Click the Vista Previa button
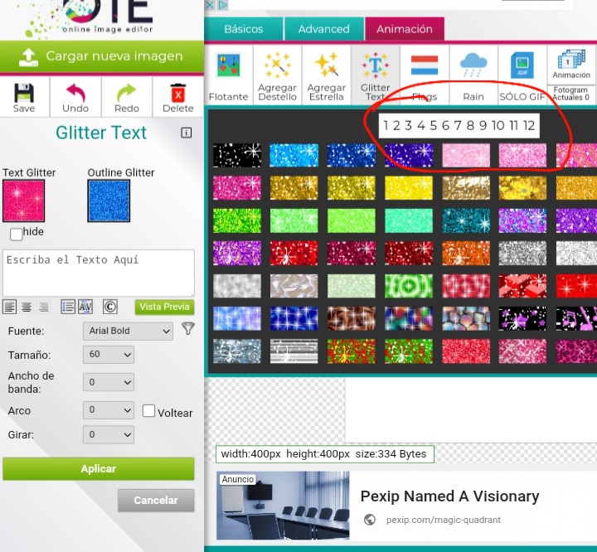 [164, 307]
